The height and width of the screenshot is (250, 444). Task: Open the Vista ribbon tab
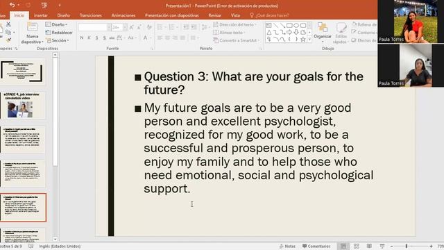[235, 15]
